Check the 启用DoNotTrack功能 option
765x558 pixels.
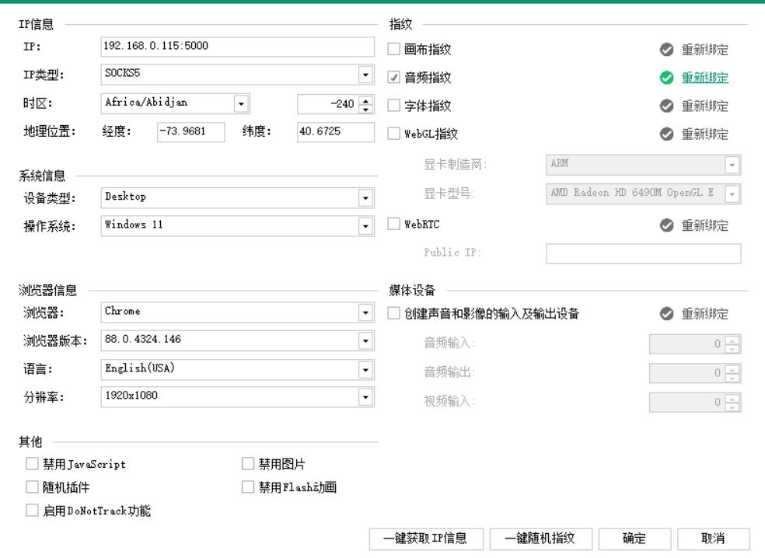tap(32, 510)
